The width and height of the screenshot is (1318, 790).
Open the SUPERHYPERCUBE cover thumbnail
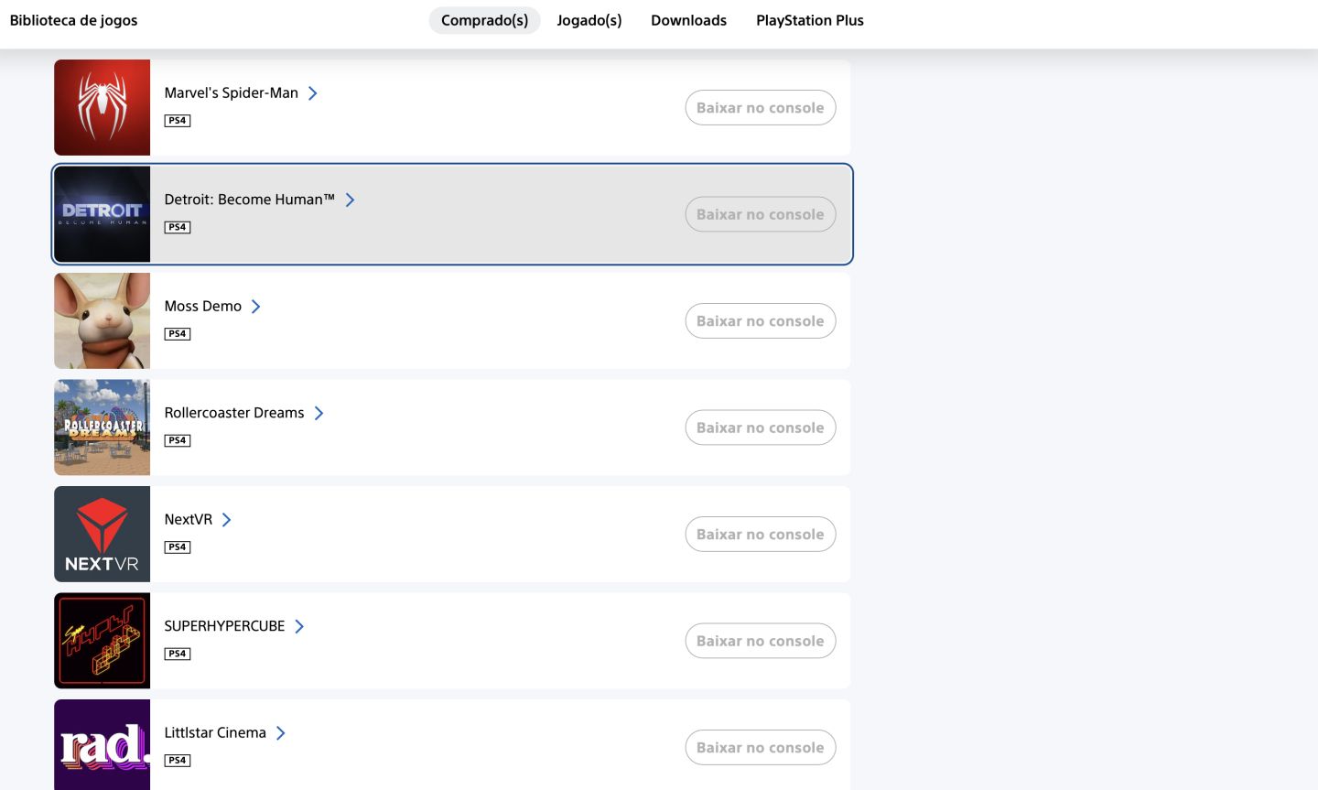pyautogui.click(x=102, y=641)
